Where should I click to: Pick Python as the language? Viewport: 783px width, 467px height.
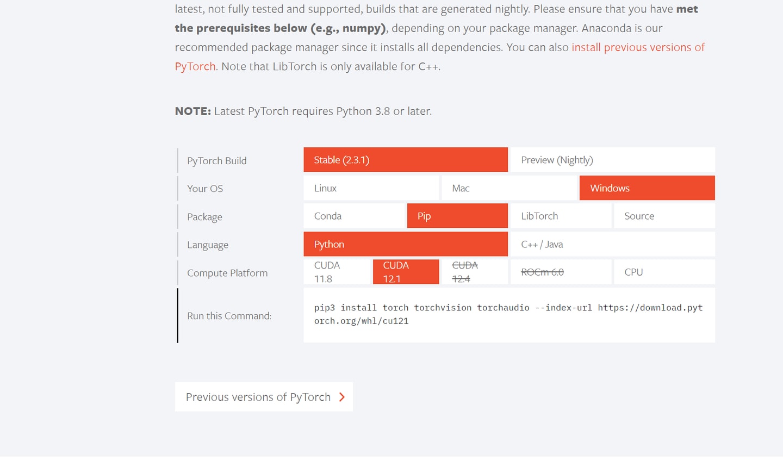click(406, 244)
